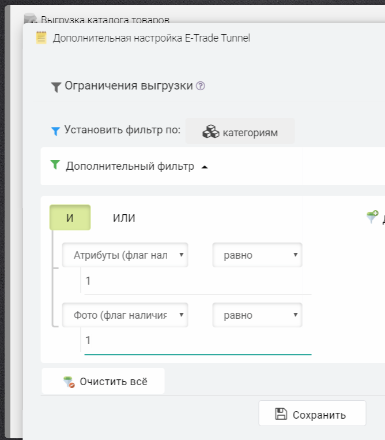Click the Выгрузка каталога товаров window title
This screenshot has height=440, width=385.
pos(105,20)
